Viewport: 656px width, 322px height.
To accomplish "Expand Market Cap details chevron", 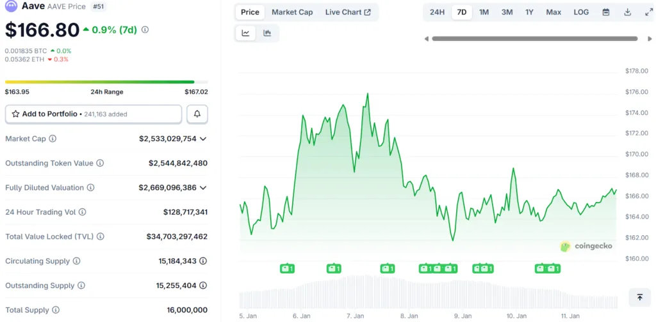I will 203,139.
